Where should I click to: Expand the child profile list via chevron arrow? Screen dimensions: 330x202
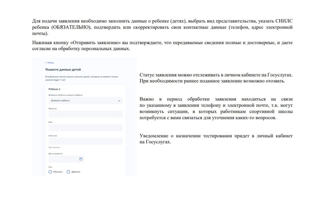[x=119, y=101]
